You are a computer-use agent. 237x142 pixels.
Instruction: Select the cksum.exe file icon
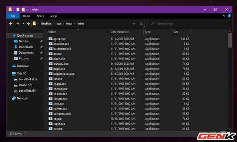[x=50, y=99]
